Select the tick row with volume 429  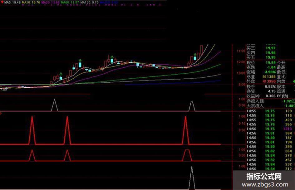point(271,120)
